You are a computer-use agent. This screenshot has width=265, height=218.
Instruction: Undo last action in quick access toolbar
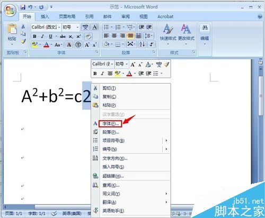[30, 7]
